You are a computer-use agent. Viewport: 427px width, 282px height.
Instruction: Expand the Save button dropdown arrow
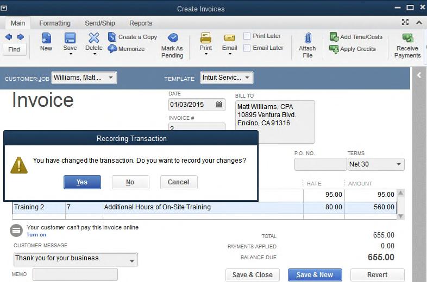coord(71,54)
